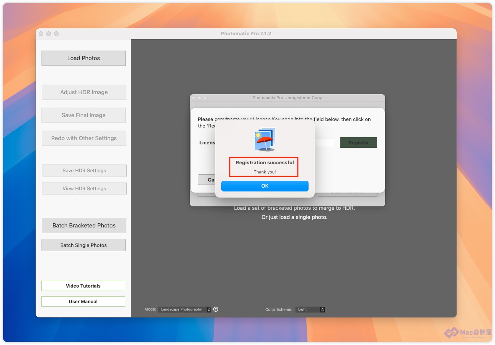Click the 'Or just load a single photo.' text
The image size is (495, 345).
click(294, 217)
